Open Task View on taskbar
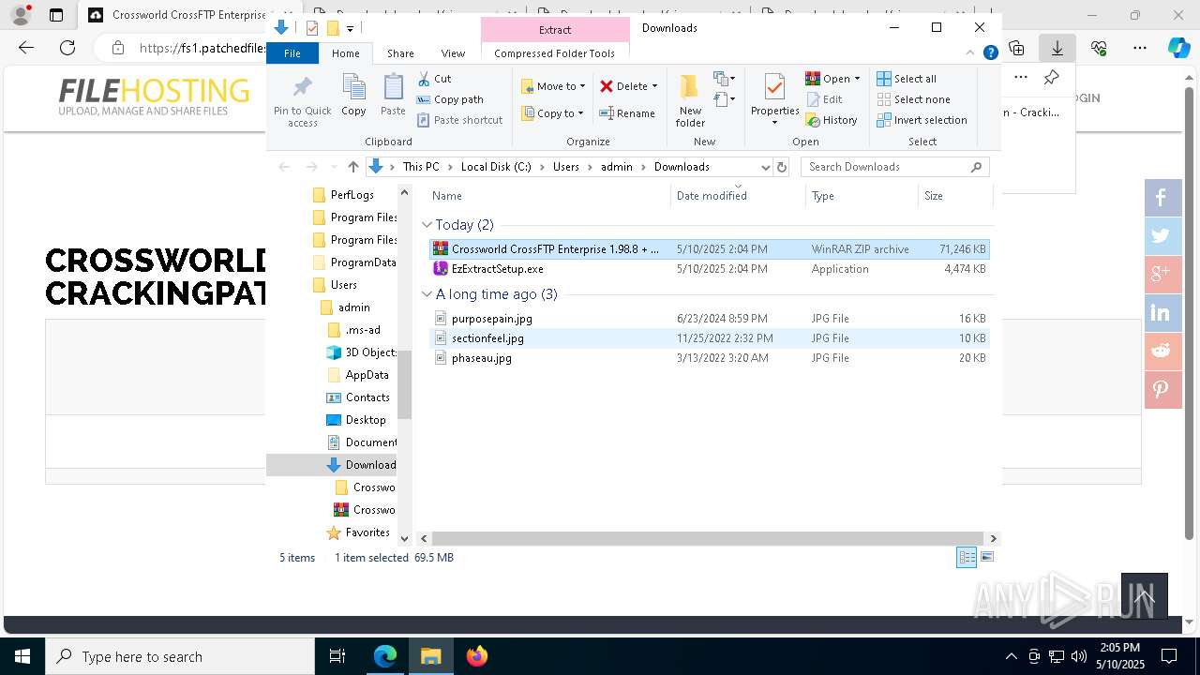This screenshot has height=675, width=1200. 337,656
